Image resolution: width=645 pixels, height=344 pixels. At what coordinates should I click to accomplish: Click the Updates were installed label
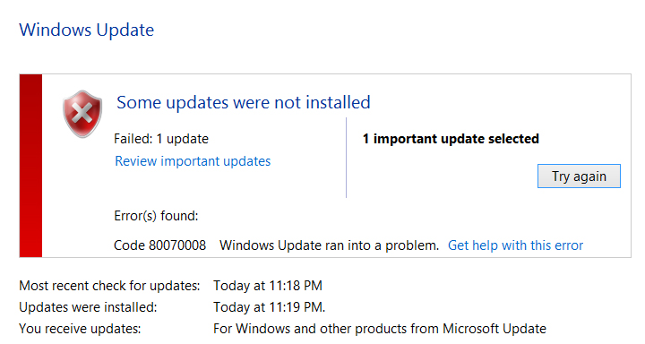(x=88, y=307)
